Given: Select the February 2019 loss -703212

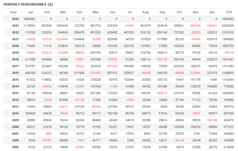Looking at the screenshot, I should [46, 53].
